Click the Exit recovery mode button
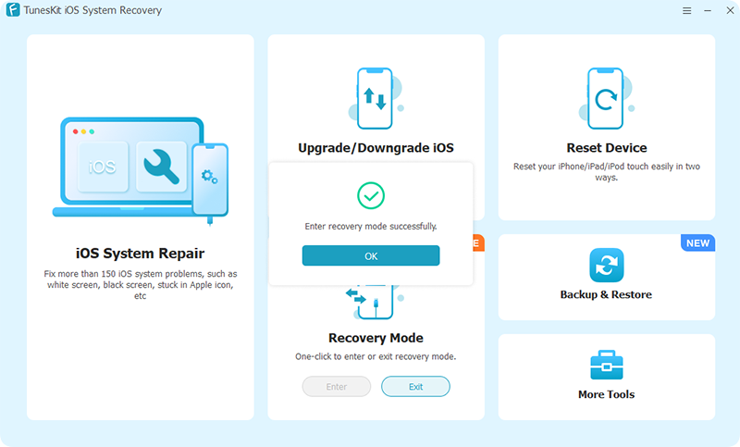This screenshot has width=740, height=447. [415, 387]
